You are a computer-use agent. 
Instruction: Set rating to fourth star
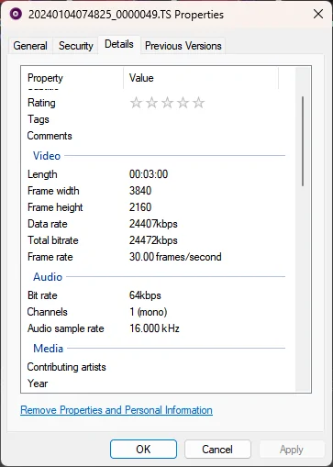(183, 103)
